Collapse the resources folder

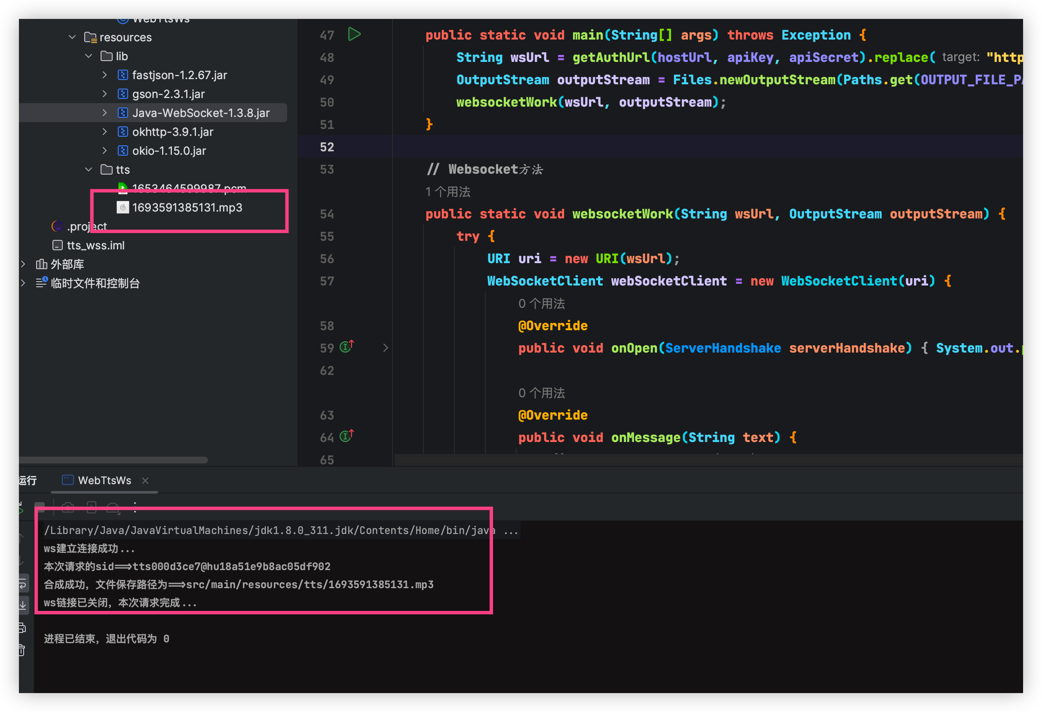click(x=72, y=37)
